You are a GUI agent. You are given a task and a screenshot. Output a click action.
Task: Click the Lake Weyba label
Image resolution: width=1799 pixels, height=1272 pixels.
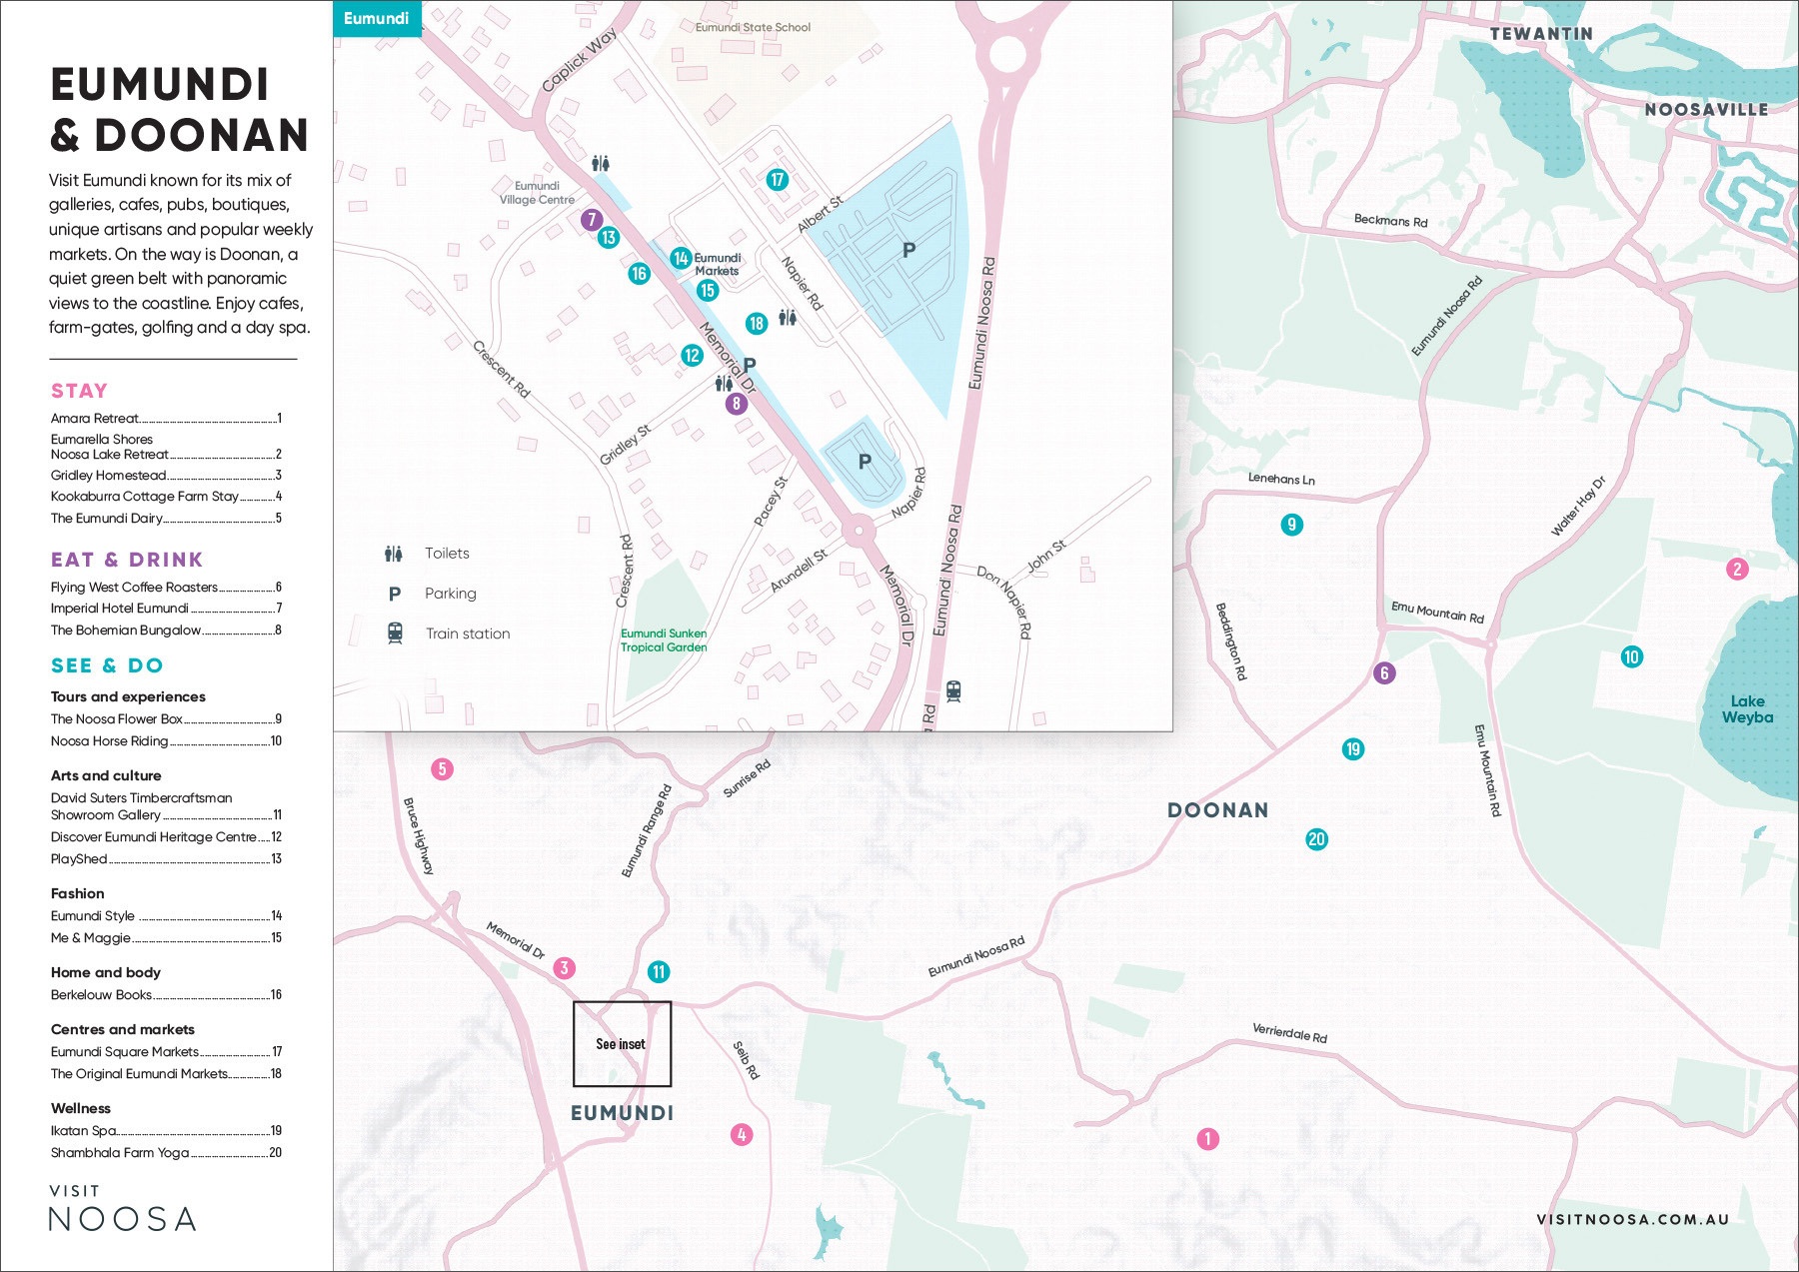tap(1747, 709)
